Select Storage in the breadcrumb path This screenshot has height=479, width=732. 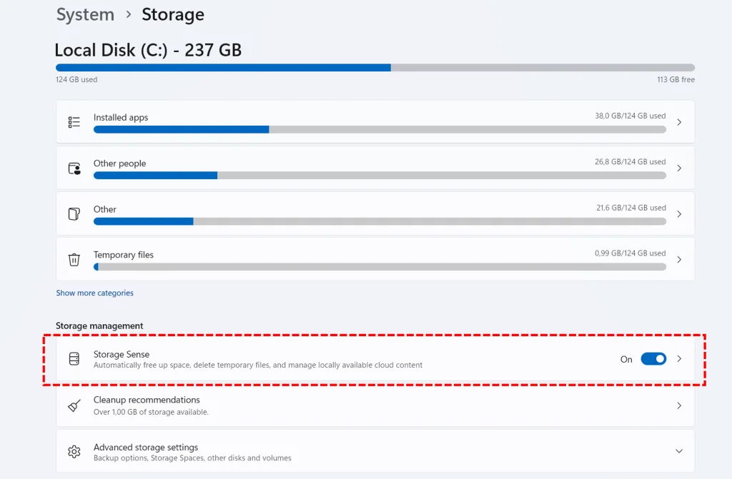pos(172,14)
